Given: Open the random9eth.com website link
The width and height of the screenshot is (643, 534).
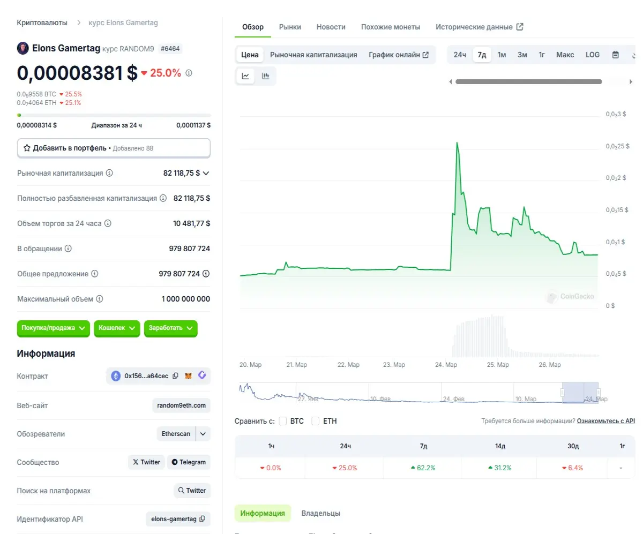Looking at the screenshot, I should (x=181, y=405).
